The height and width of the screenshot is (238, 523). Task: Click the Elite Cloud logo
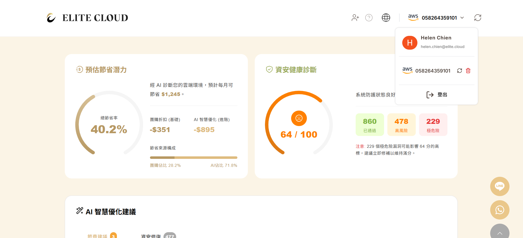tap(87, 18)
